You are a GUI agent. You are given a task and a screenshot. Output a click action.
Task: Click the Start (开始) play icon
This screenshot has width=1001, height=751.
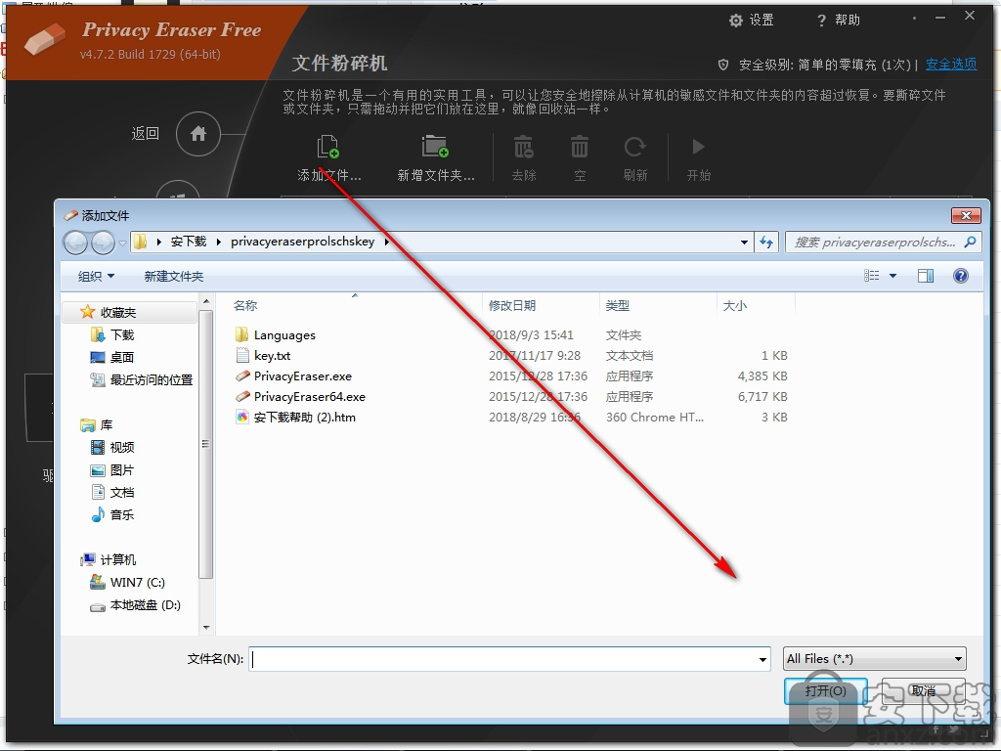tap(698, 147)
